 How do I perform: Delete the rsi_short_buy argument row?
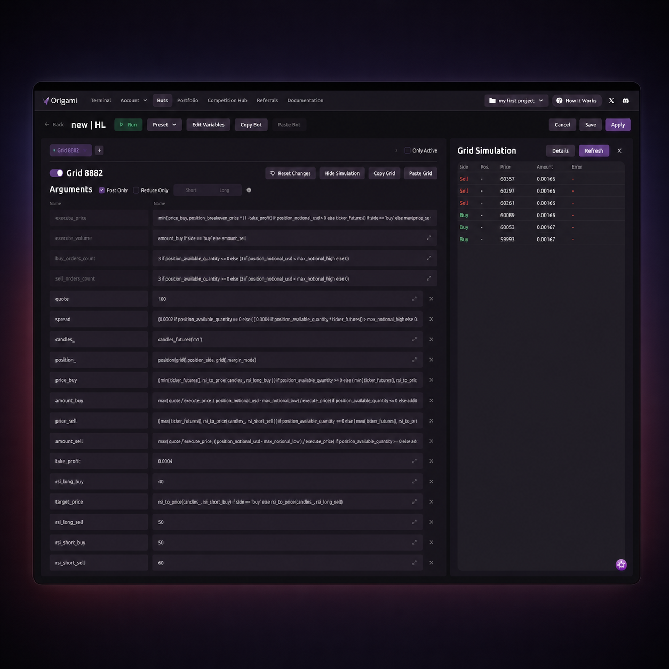pyautogui.click(x=431, y=543)
